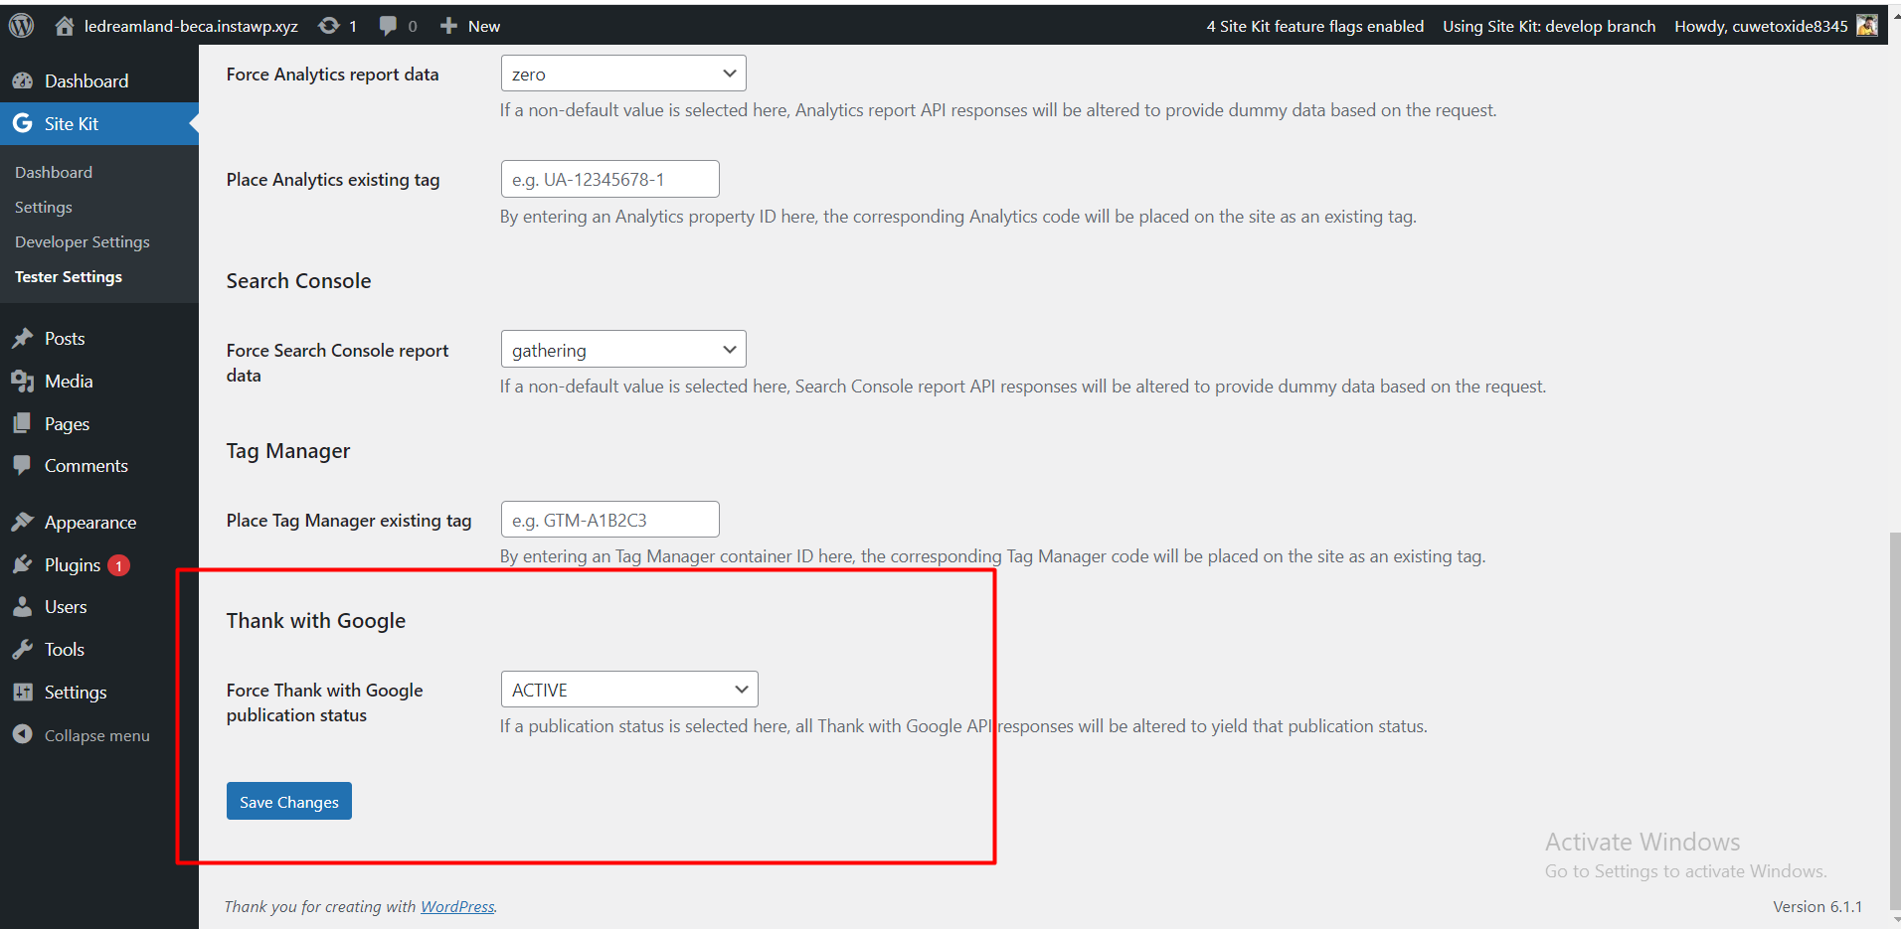The height and width of the screenshot is (929, 1901).
Task: Follow the WordPress footer link
Action: [457, 906]
